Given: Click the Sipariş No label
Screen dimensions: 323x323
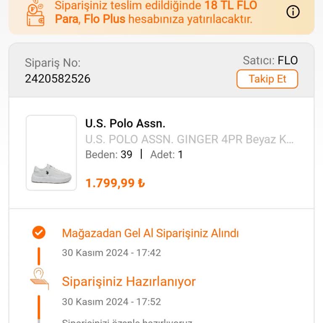Looking at the screenshot, I should 53,63.
